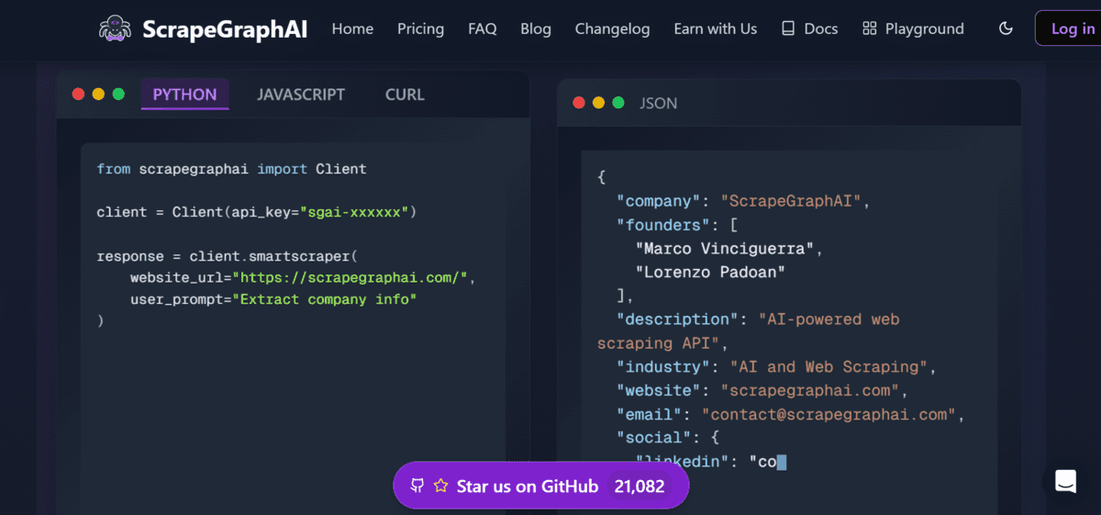Click the "social" key in the JSON
1101x515 pixels.
pos(655,438)
